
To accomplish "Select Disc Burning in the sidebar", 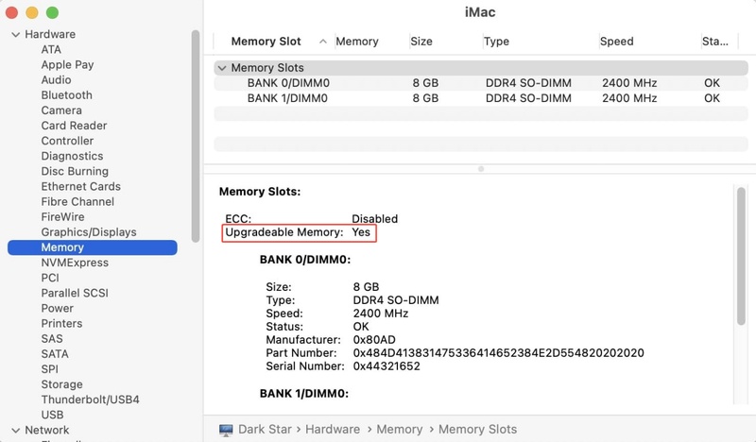I will tap(75, 172).
